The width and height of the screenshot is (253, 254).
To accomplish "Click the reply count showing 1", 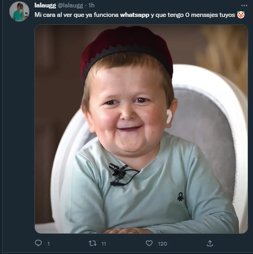I will pos(48,244).
